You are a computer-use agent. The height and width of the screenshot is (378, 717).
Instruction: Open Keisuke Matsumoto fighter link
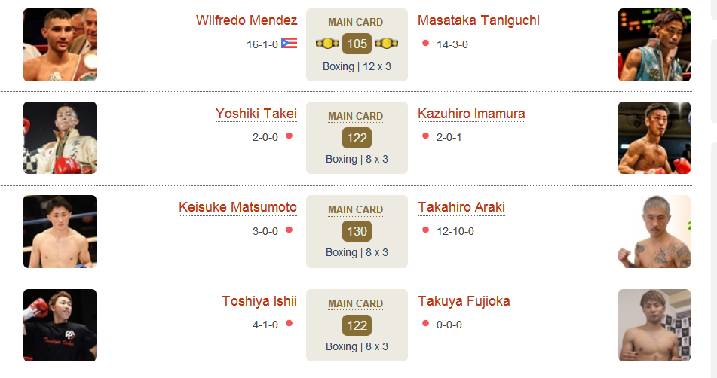point(237,207)
